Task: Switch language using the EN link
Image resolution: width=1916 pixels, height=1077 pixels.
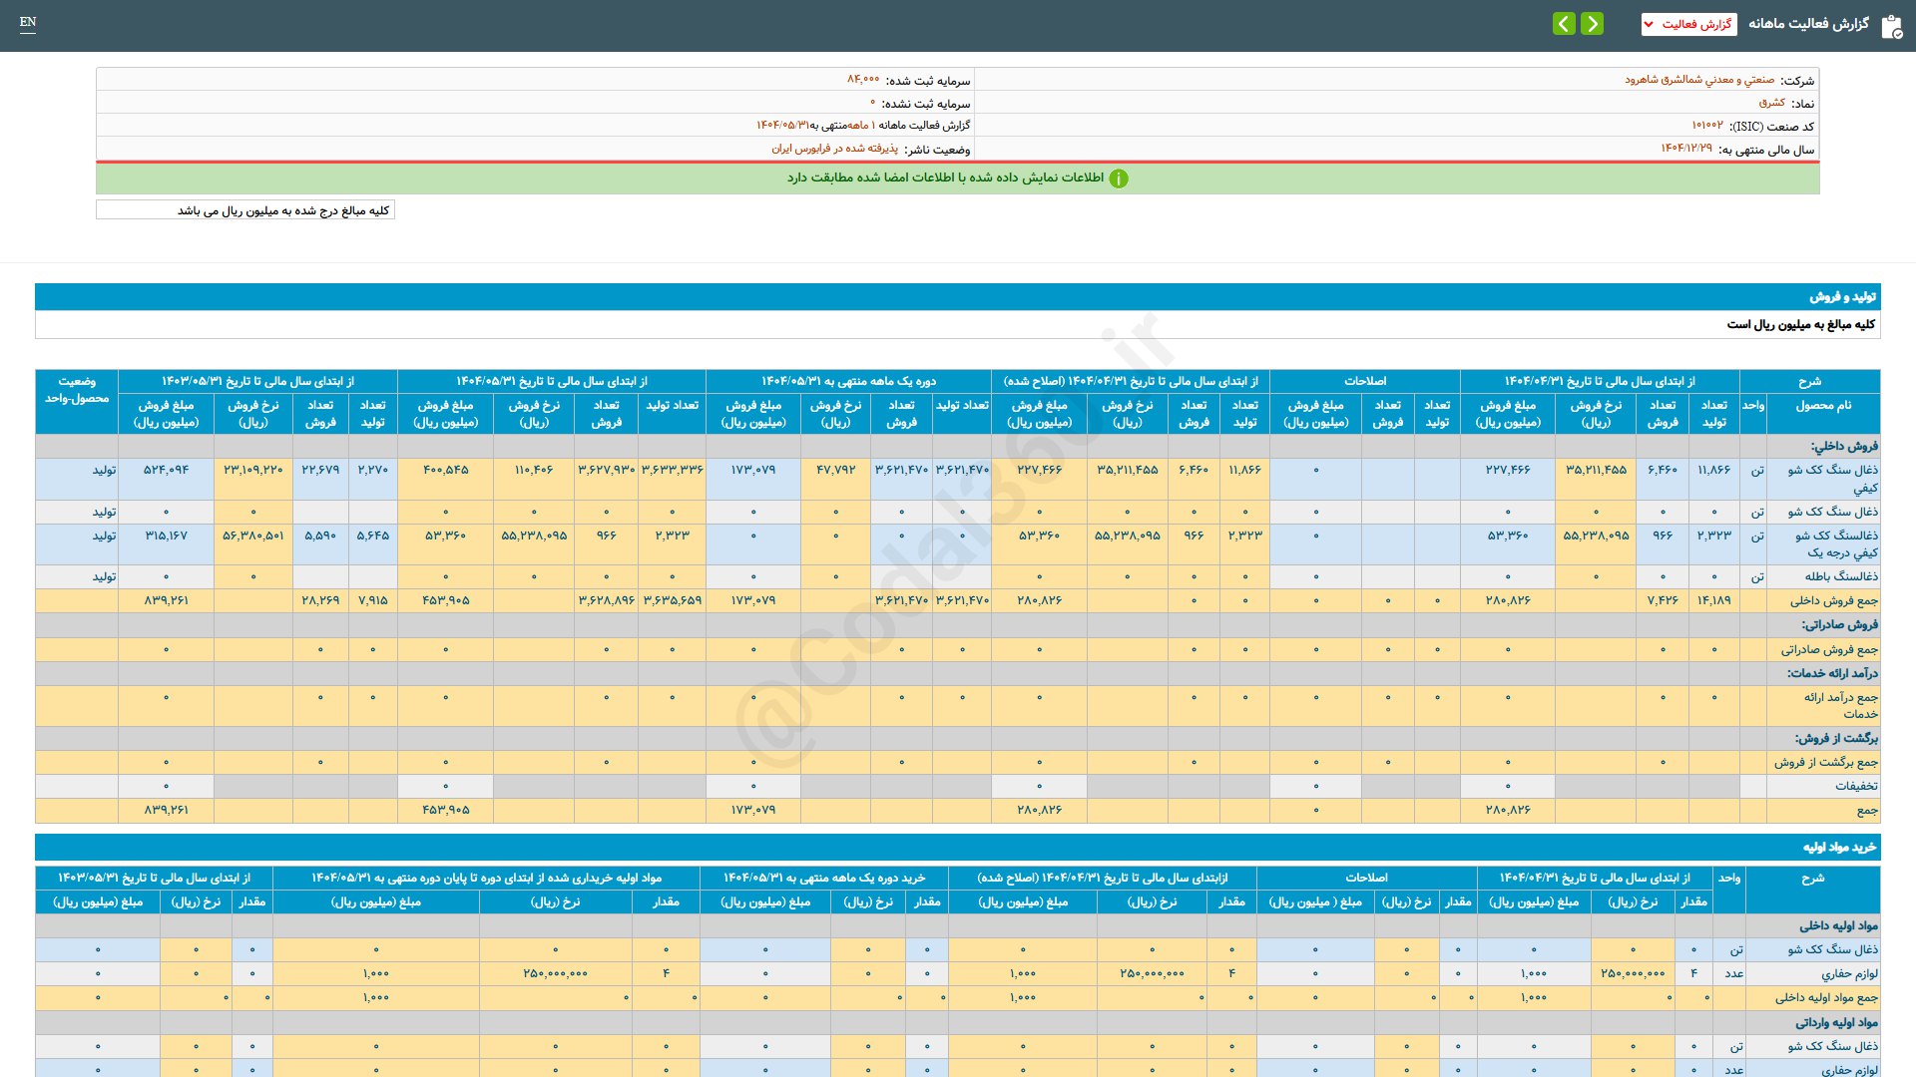Action: click(x=28, y=22)
